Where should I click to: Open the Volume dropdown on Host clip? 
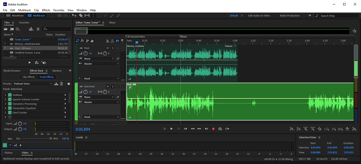pyautogui.click(x=230, y=46)
